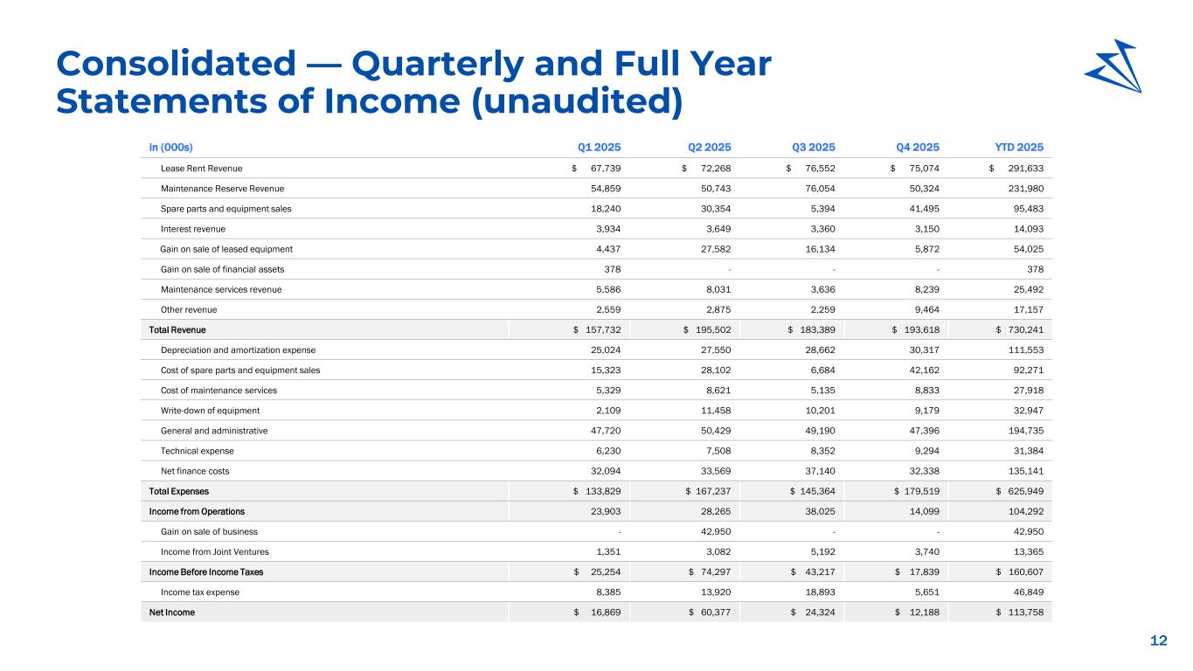Click the Q2 gain on sale of business value 42,950
Screen dimensions: 1193x671
click(714, 531)
